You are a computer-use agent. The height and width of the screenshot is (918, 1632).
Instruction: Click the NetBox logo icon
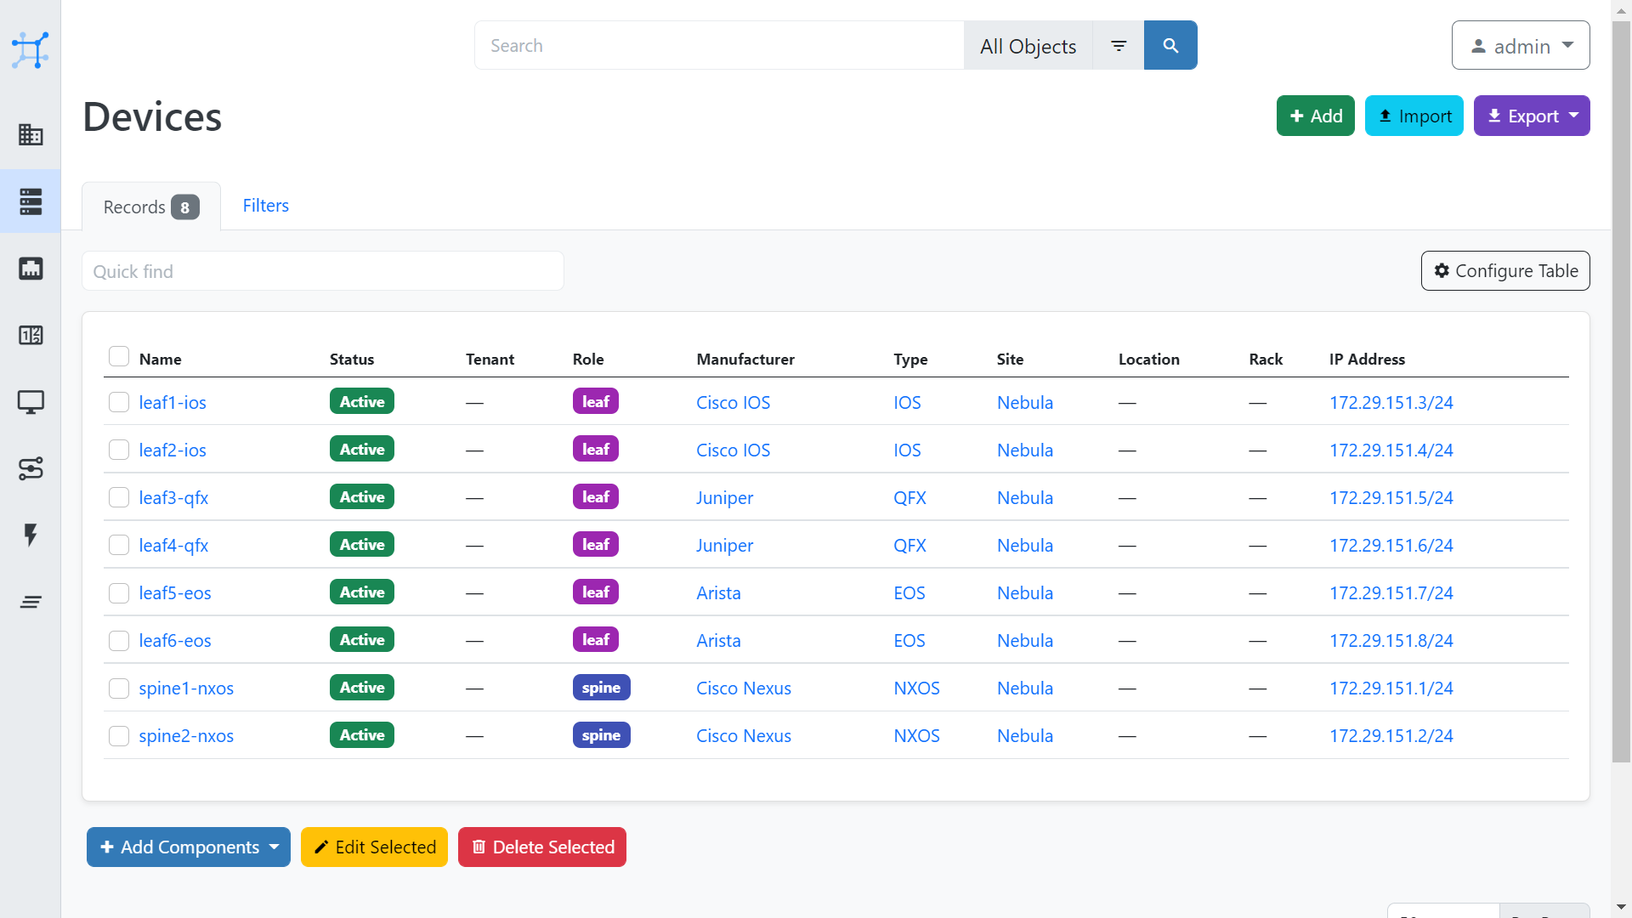[x=31, y=50]
